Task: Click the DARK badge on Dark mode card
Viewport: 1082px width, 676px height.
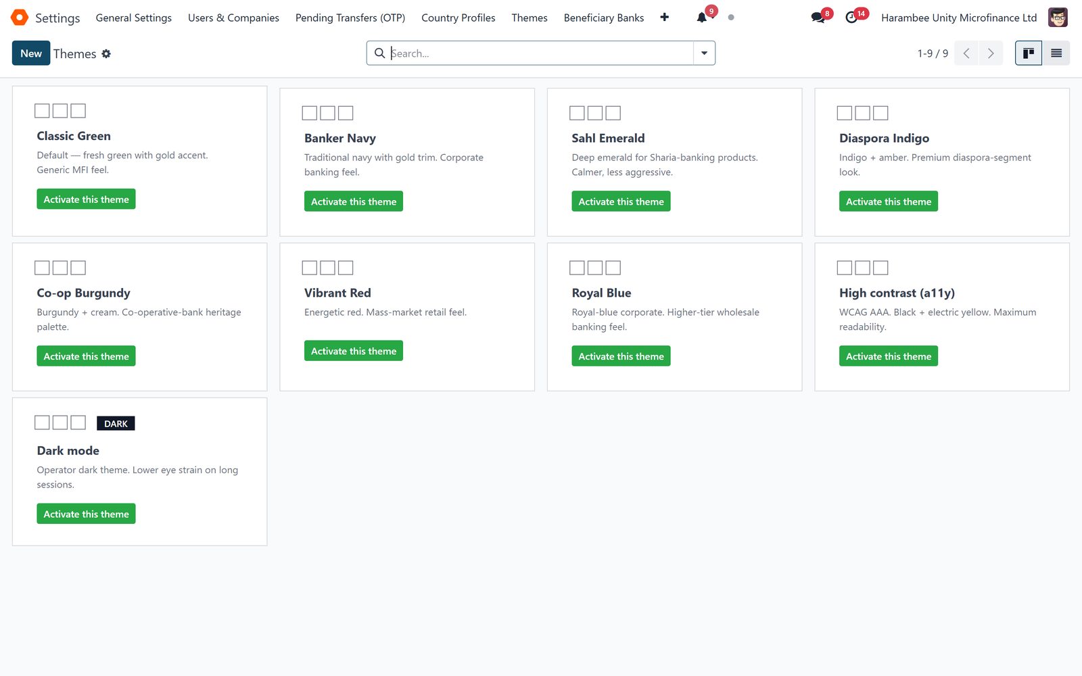Action: tap(116, 424)
